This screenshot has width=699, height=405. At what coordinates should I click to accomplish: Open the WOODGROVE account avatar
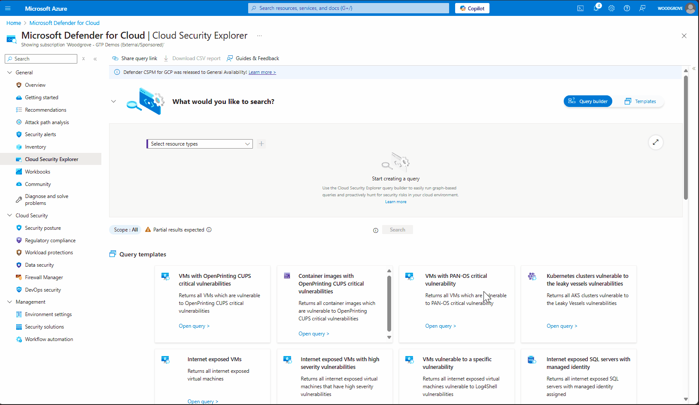point(690,8)
